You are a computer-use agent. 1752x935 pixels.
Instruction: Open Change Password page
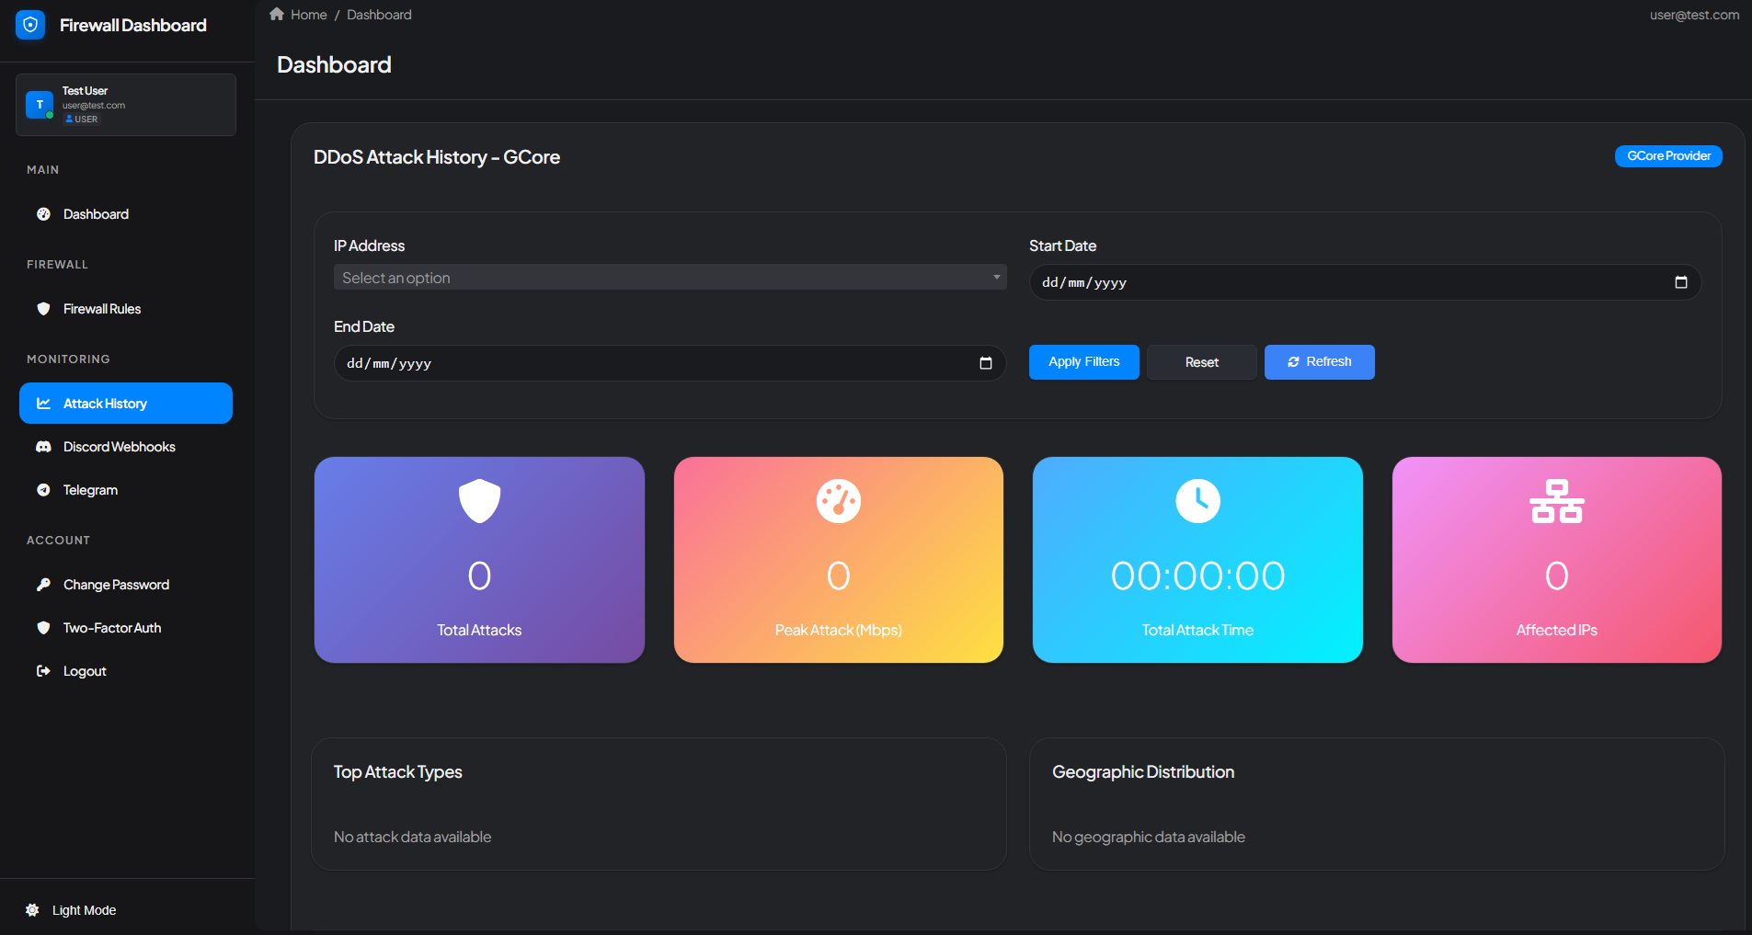[126, 585]
